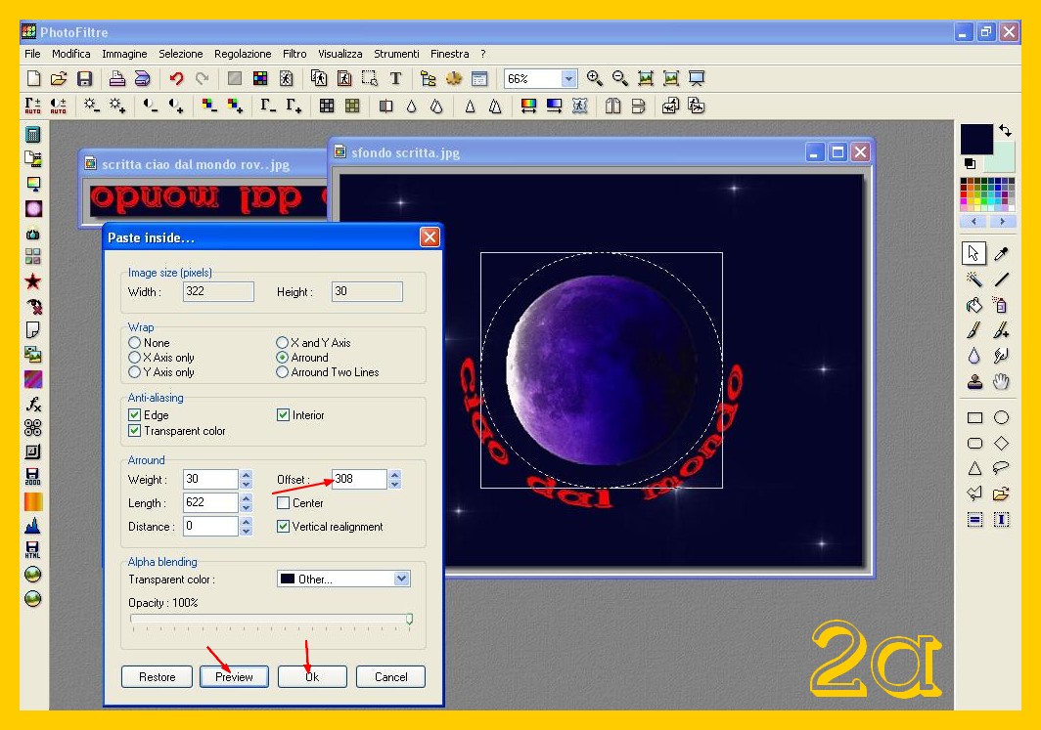The height and width of the screenshot is (730, 1041).
Task: Expand the 66% zoom level dropdown
Action: [568, 79]
